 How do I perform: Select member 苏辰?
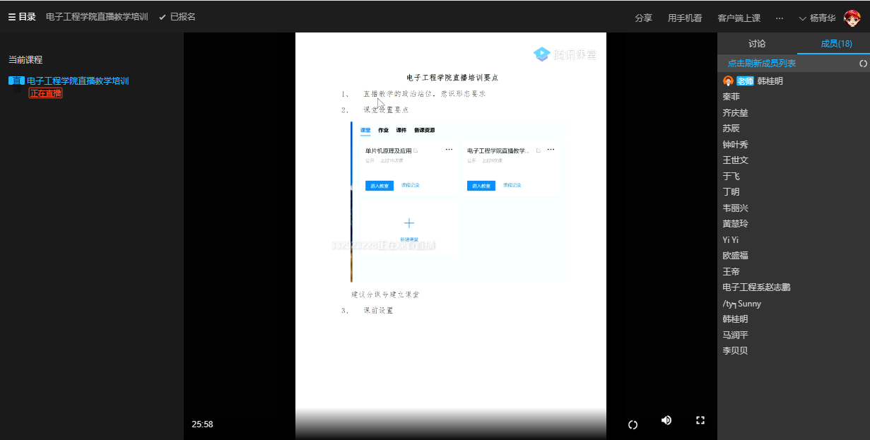coord(731,129)
